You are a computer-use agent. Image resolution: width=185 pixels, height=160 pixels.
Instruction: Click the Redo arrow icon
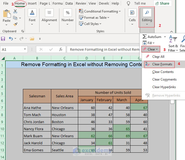tap(22, 39)
